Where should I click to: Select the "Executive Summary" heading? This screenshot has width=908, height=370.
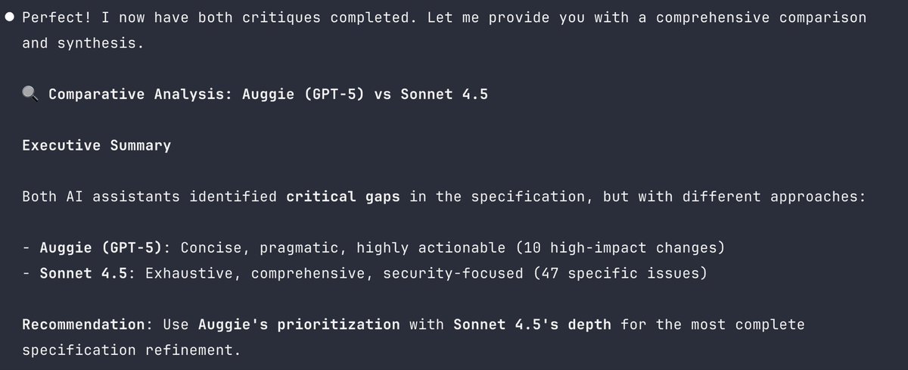click(96, 145)
